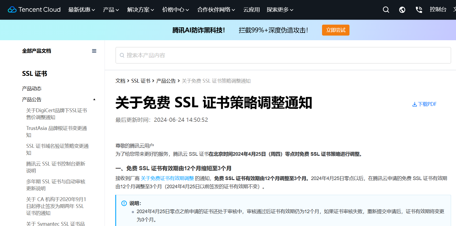The height and width of the screenshot is (226, 456).
Task: Click SSL 证书 in the breadcrumb
Action: click(x=141, y=81)
